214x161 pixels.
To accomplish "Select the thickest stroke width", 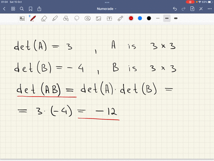I will point(176,18).
